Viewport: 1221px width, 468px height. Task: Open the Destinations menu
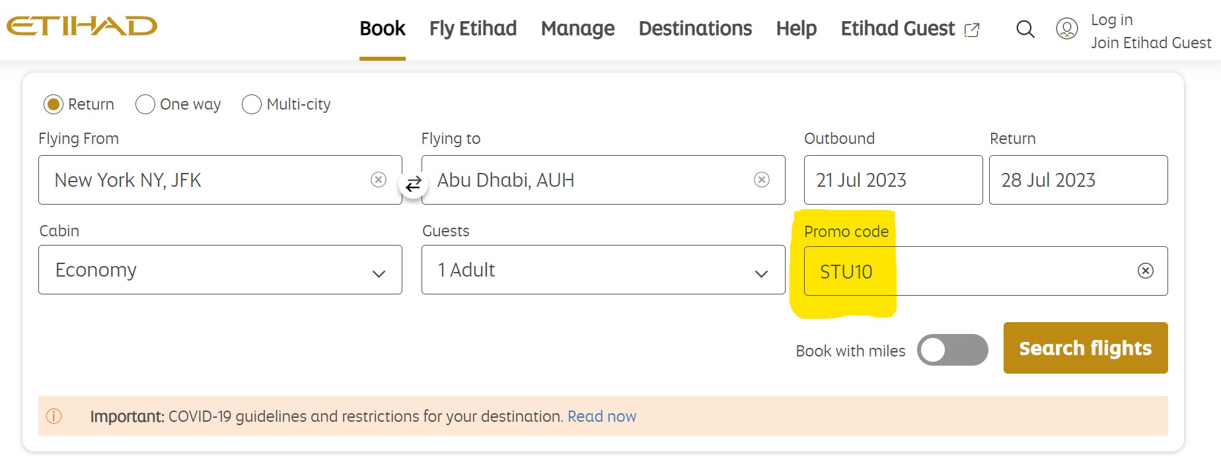click(695, 28)
